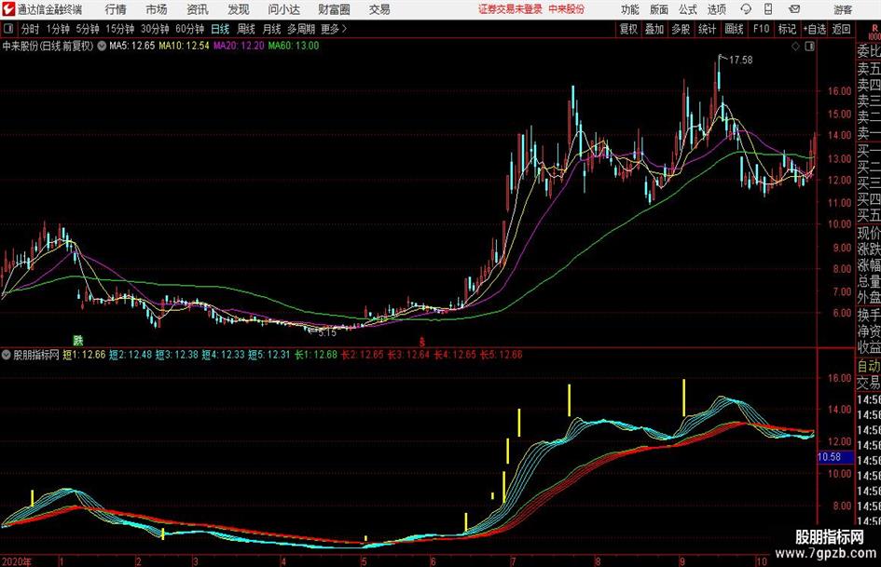Open the 发现 menu
881x567 pixels.
click(239, 9)
